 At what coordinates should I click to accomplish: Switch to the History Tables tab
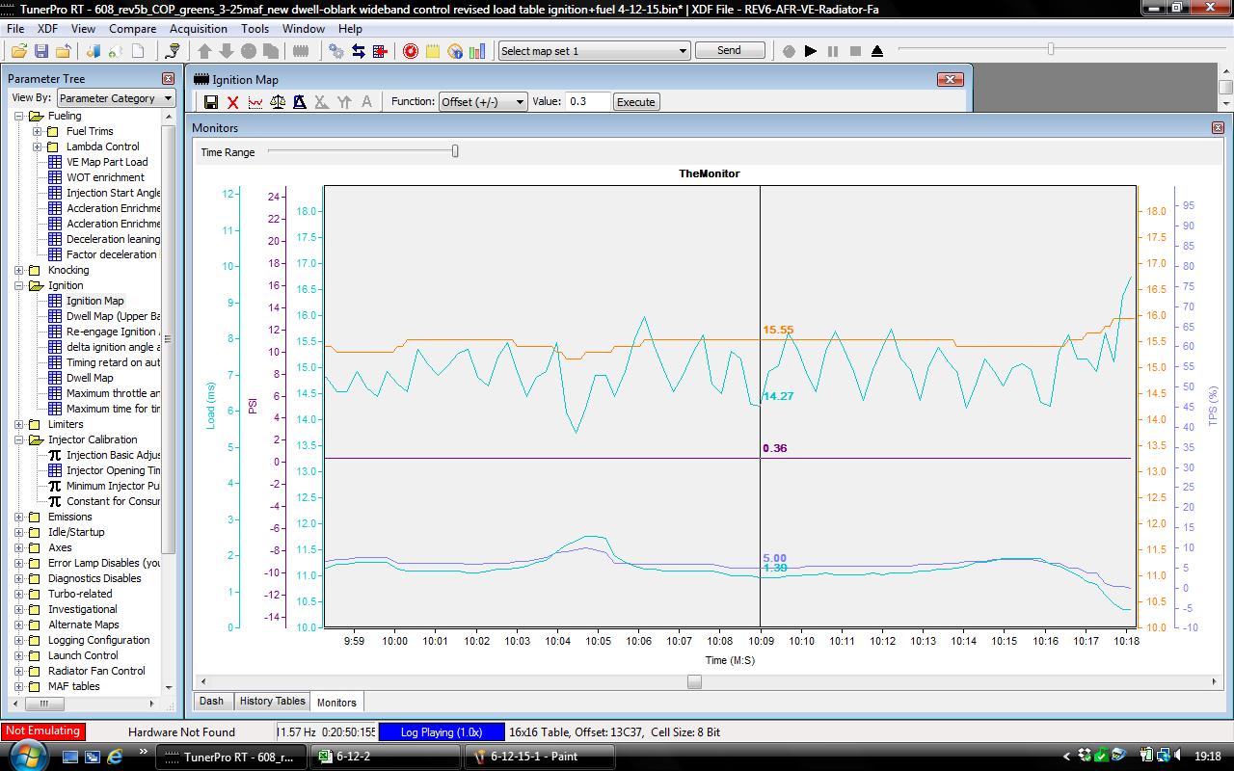pyautogui.click(x=272, y=702)
